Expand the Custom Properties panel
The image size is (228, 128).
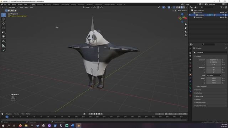201,106
